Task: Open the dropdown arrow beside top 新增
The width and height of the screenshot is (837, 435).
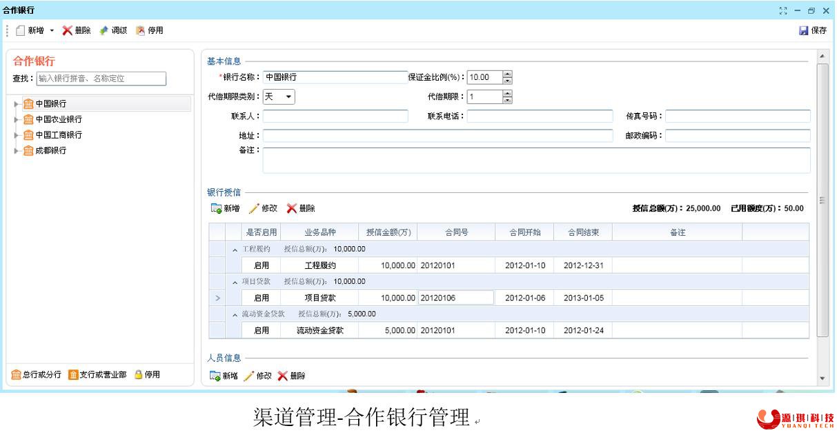Action: coord(52,31)
